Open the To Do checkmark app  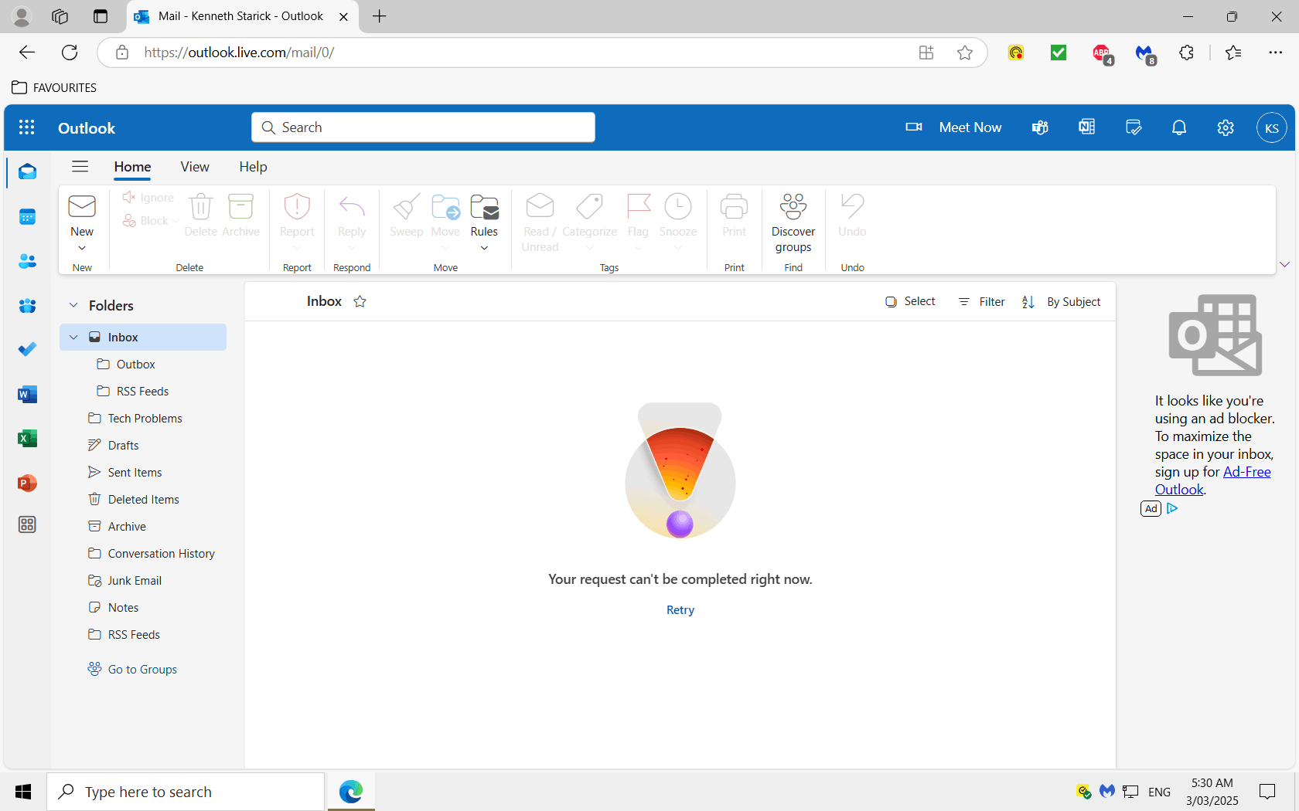coord(27,350)
